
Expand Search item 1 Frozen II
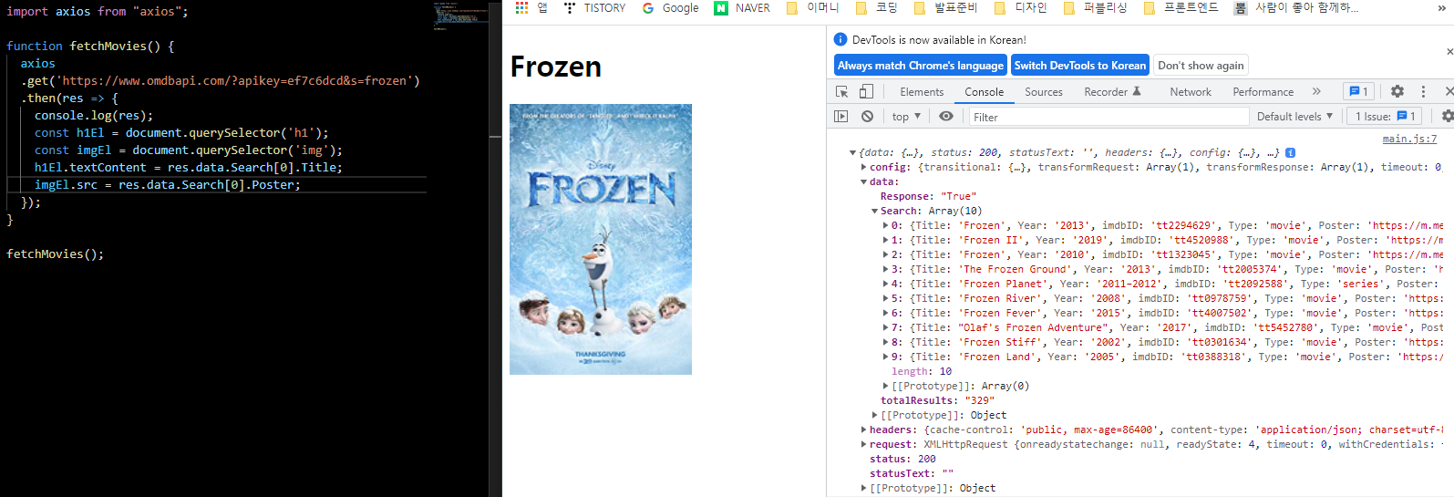pos(885,241)
